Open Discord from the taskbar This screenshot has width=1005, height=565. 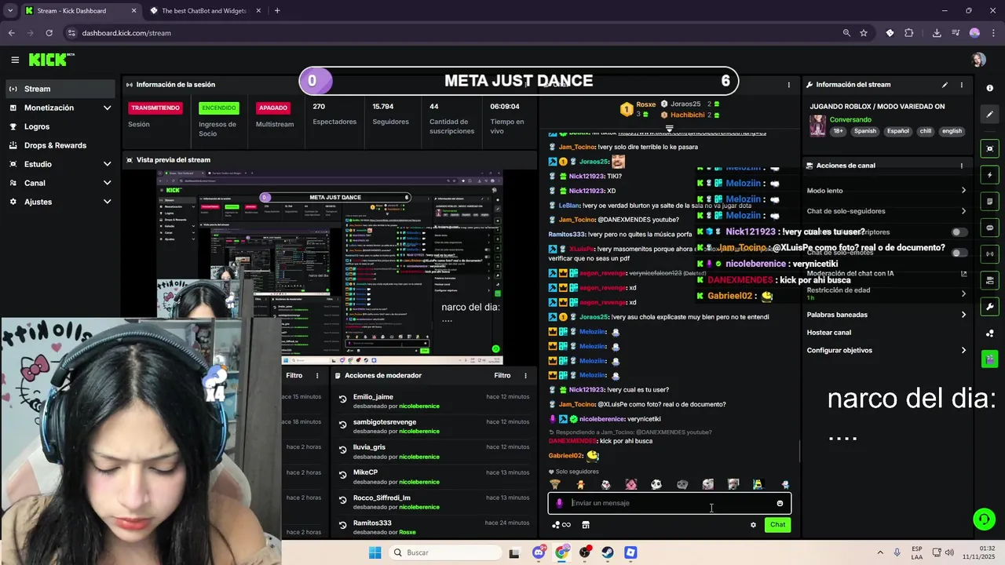tap(539, 553)
